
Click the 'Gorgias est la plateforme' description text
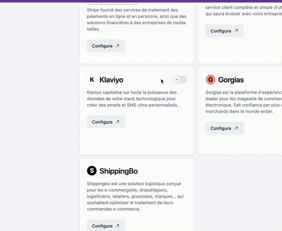[244, 102]
